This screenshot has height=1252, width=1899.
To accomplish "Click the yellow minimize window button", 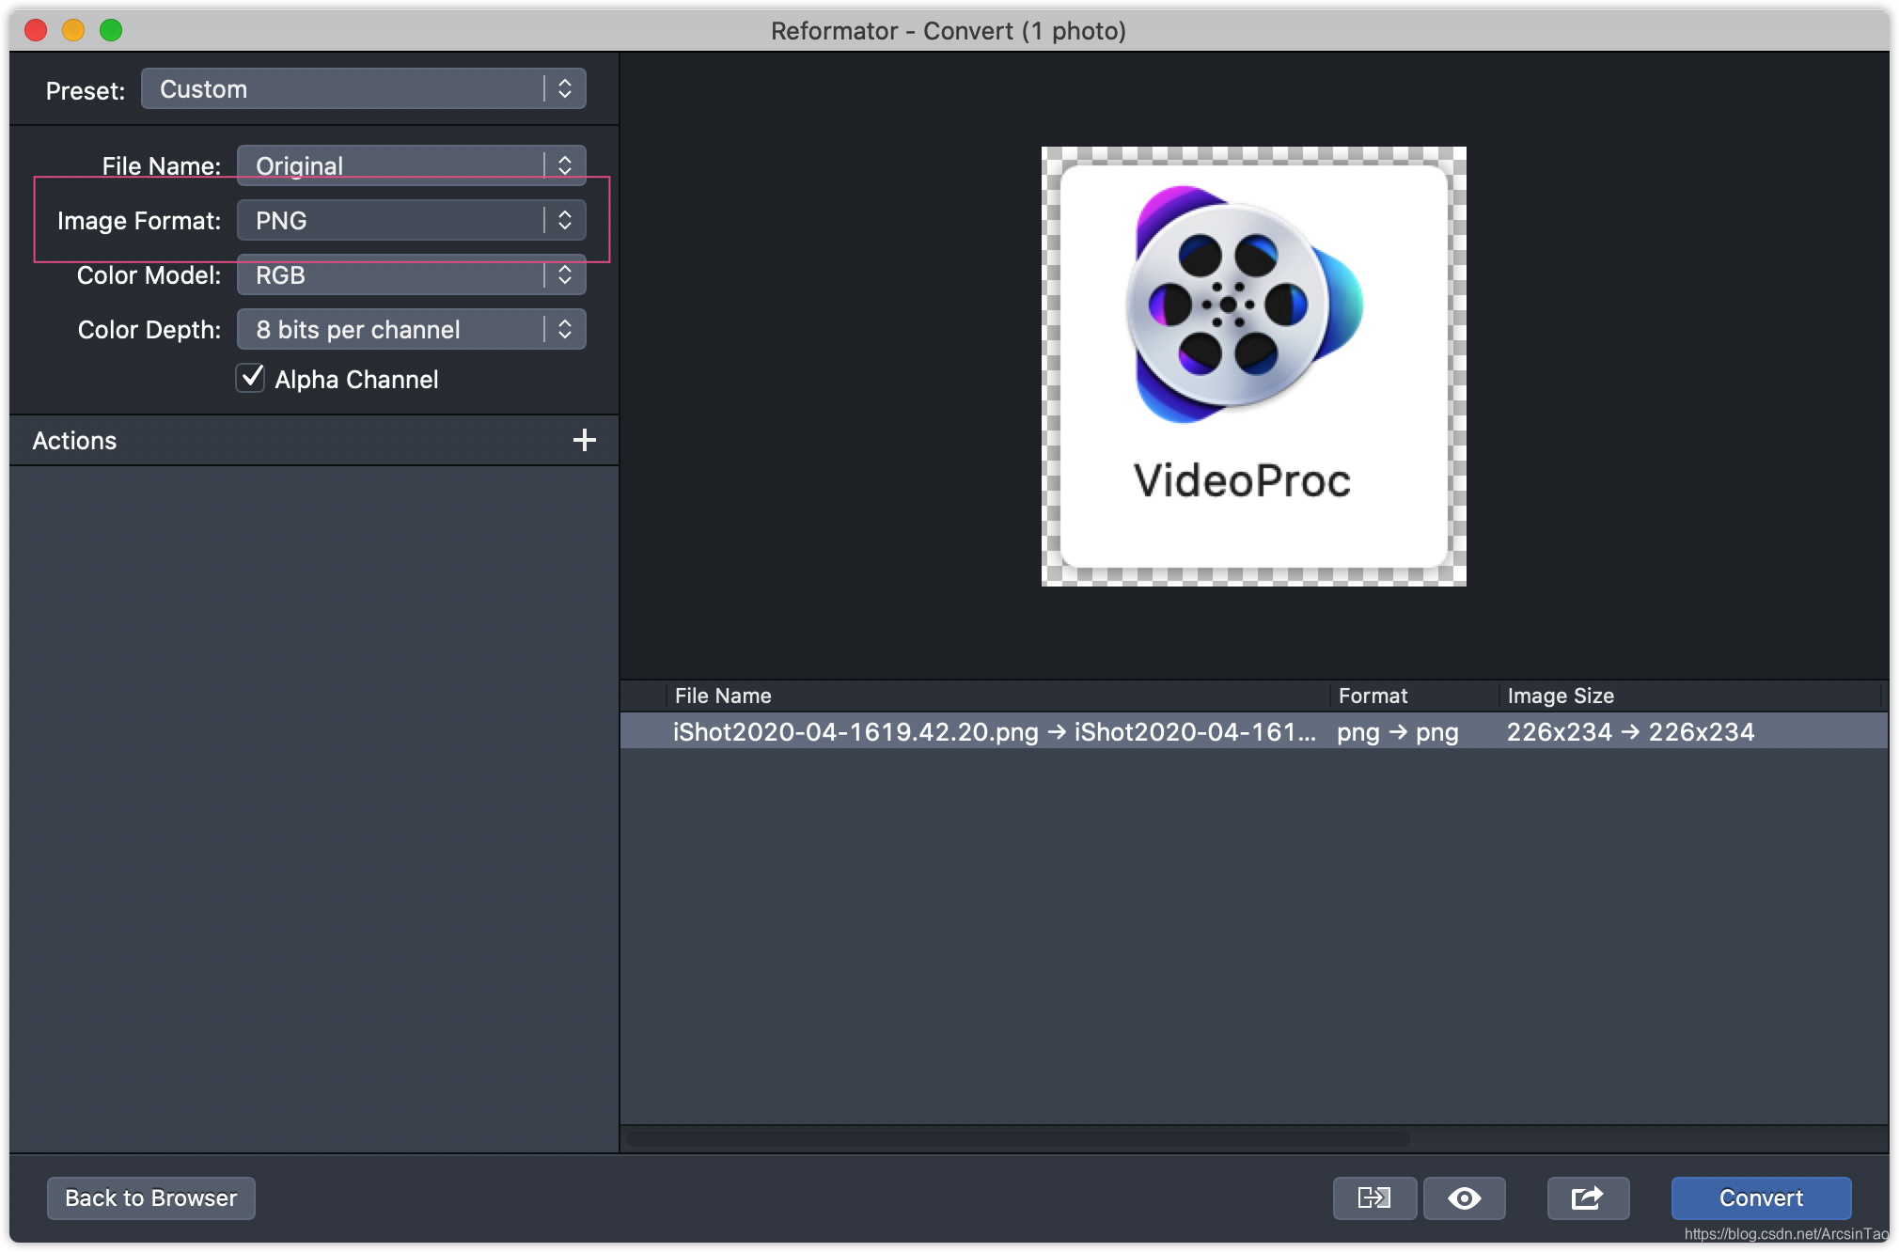I will point(73,30).
